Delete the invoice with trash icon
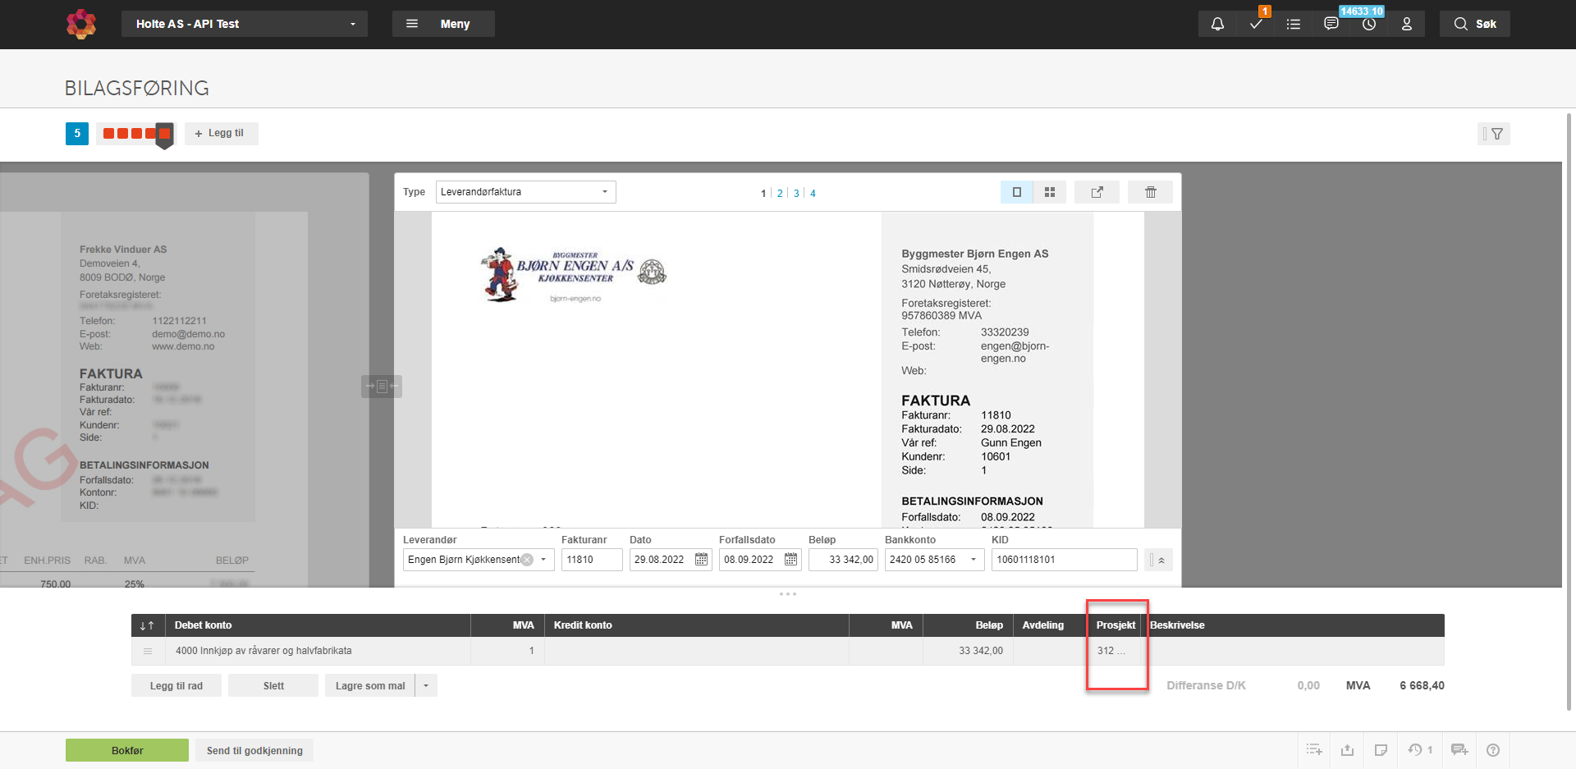This screenshot has width=1576, height=769. click(1150, 192)
